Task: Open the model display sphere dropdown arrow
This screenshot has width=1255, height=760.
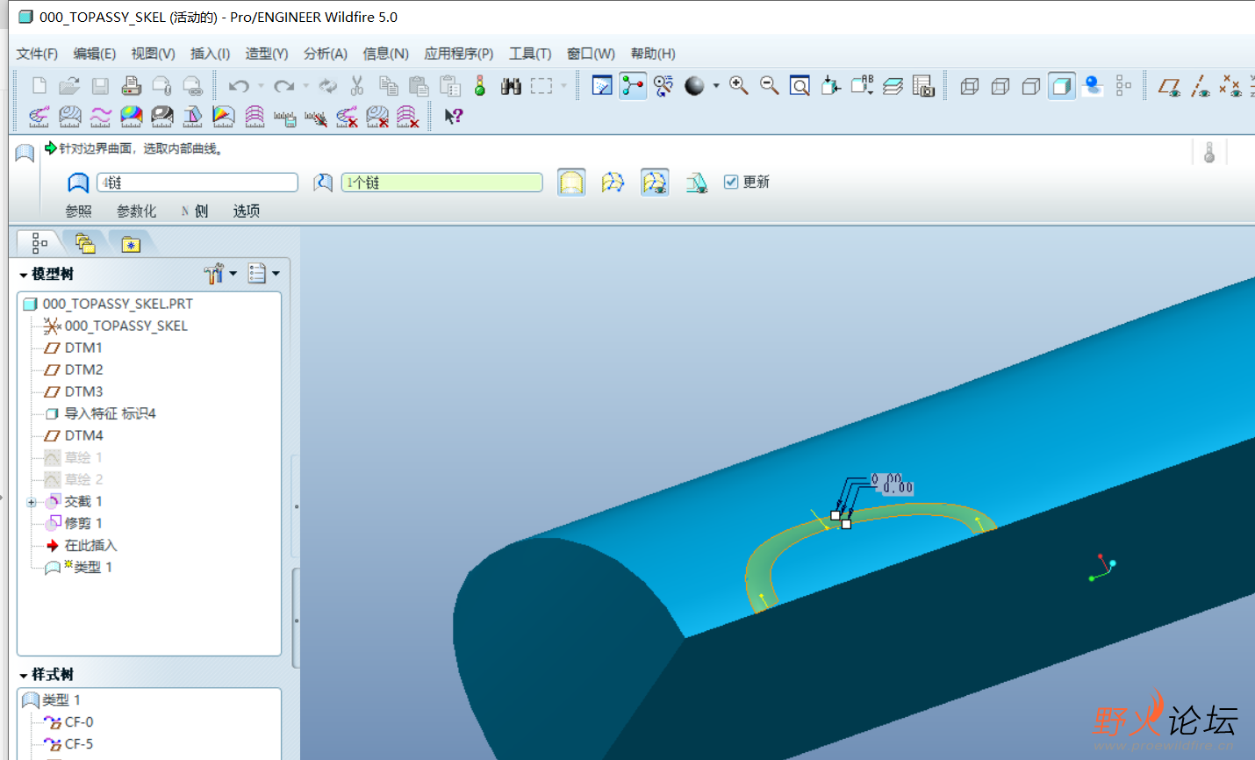Action: click(716, 86)
